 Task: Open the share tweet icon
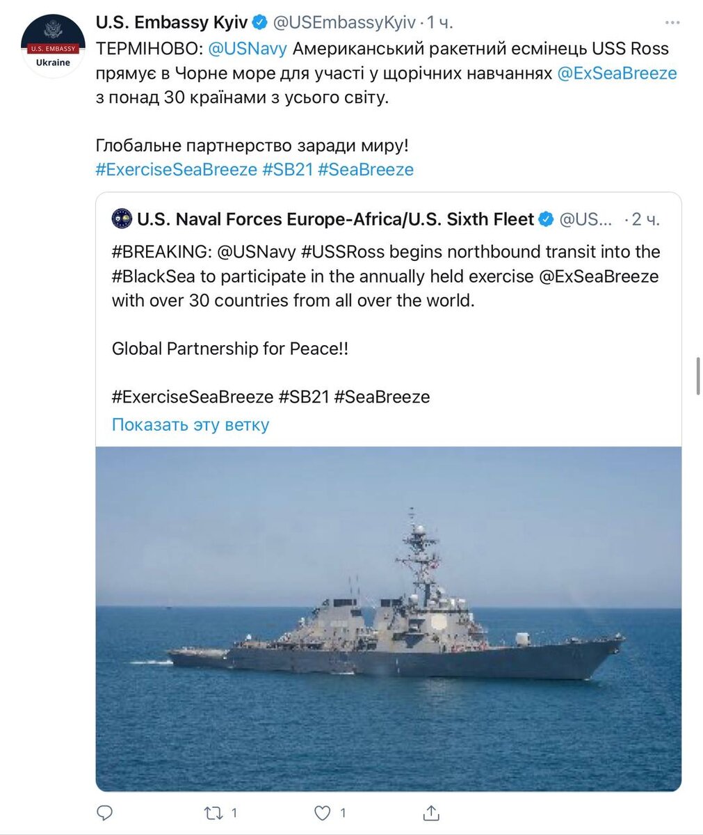(x=431, y=812)
